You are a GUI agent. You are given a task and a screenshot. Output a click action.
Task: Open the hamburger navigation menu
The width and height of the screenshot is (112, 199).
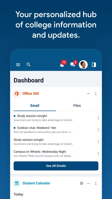point(18,65)
